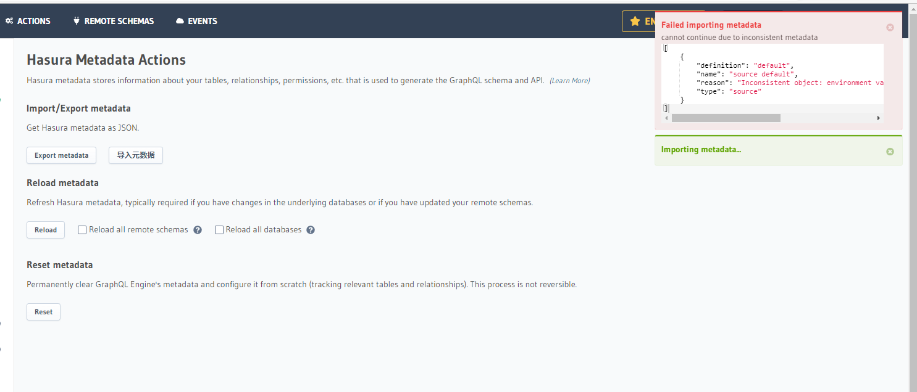The width and height of the screenshot is (917, 392).
Task: Enable Reload all remote schemas checkbox
Action: [x=82, y=230]
